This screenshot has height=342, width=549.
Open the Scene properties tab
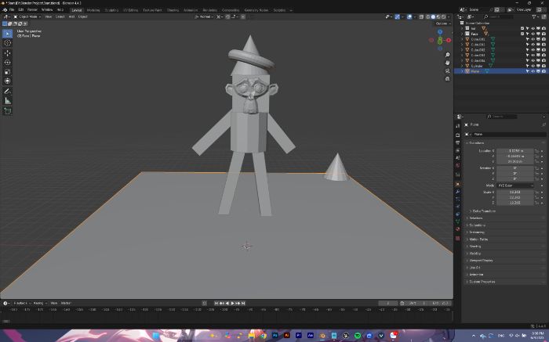tap(457, 158)
